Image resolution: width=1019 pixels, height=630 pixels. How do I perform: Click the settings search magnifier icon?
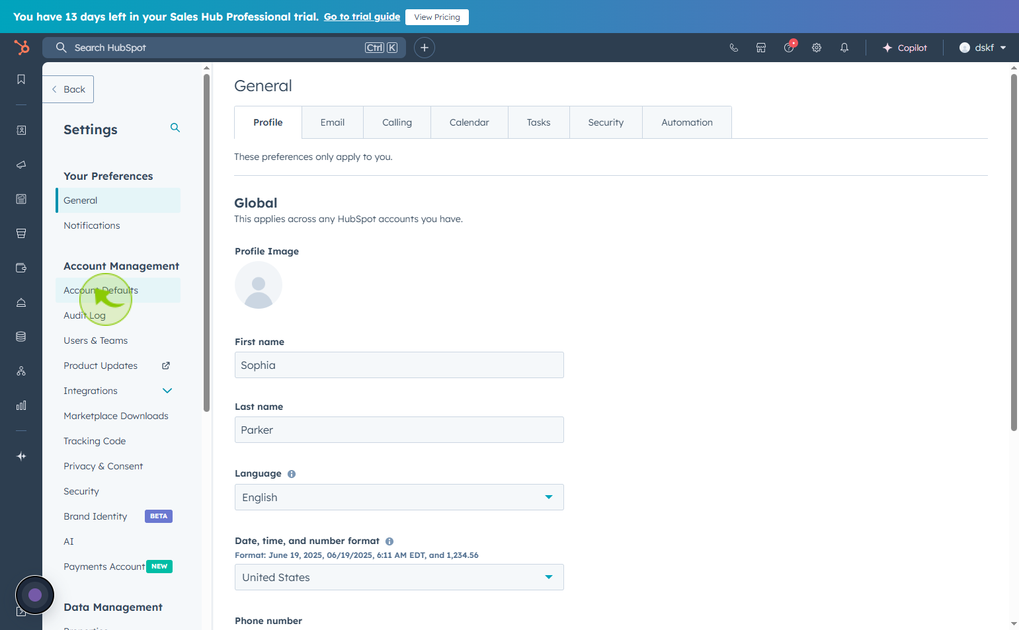175,128
